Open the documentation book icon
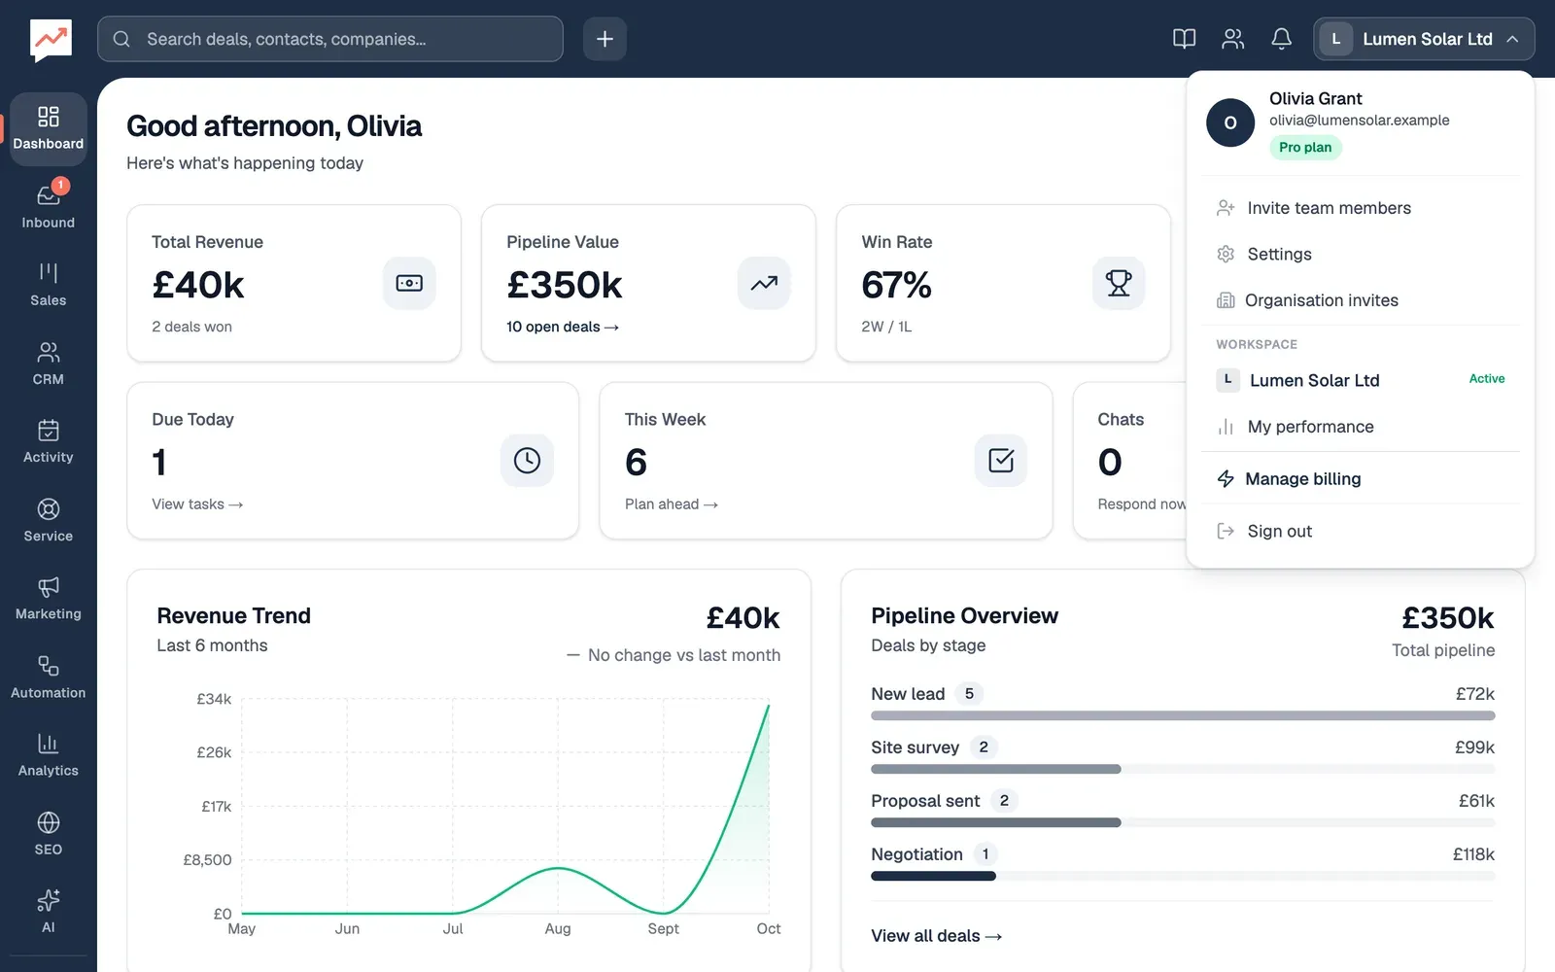This screenshot has height=972, width=1555. click(x=1184, y=39)
